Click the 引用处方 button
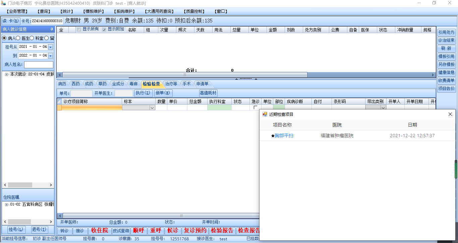The height and width of the screenshot is (243, 458). click(447, 32)
